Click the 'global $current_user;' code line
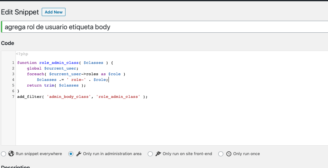This screenshot has height=168, width=328. coord(53,68)
